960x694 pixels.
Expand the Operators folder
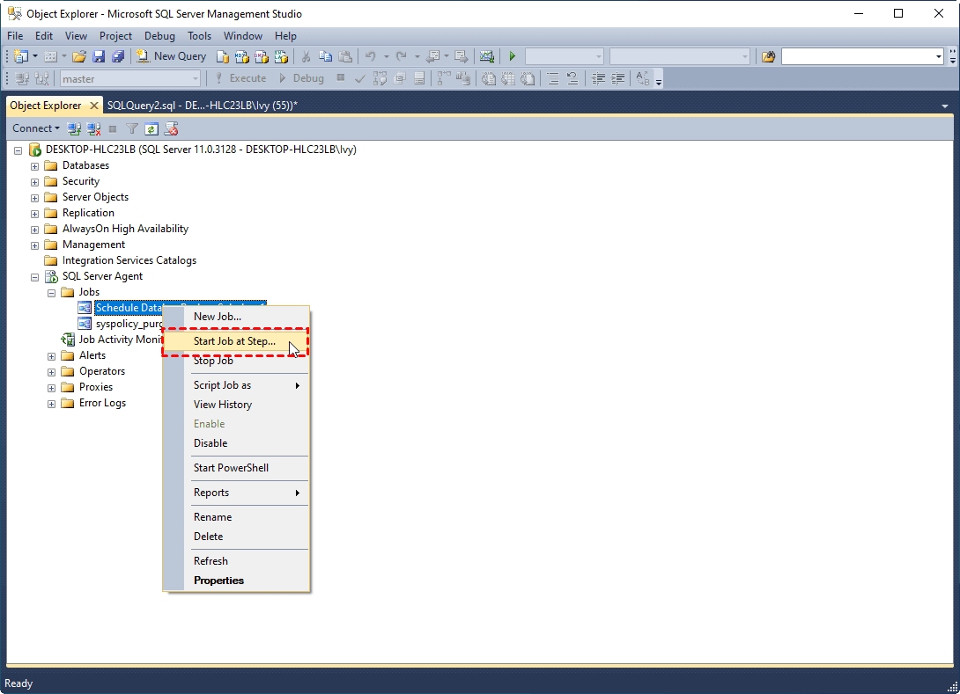[x=51, y=372]
